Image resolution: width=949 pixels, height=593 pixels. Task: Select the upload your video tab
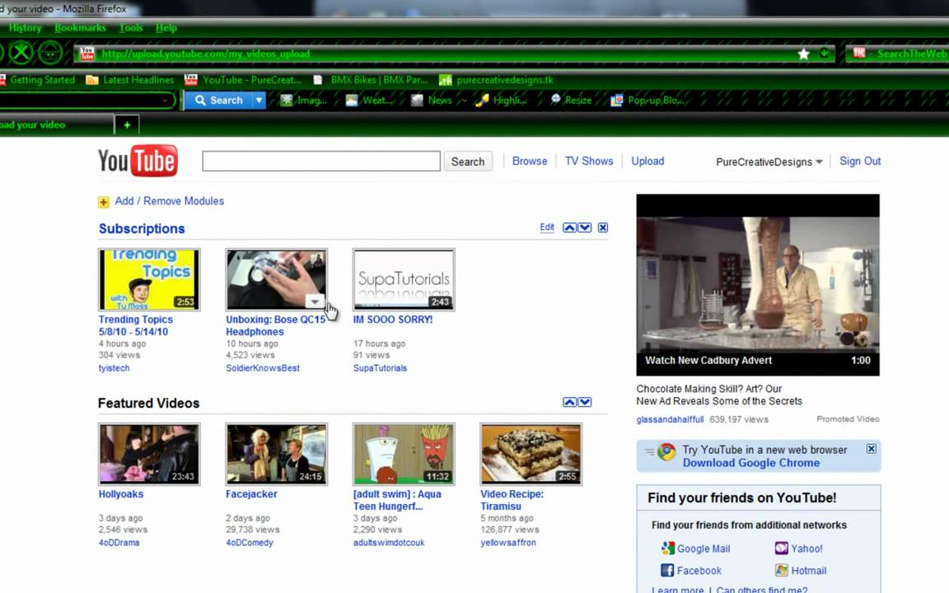point(56,124)
